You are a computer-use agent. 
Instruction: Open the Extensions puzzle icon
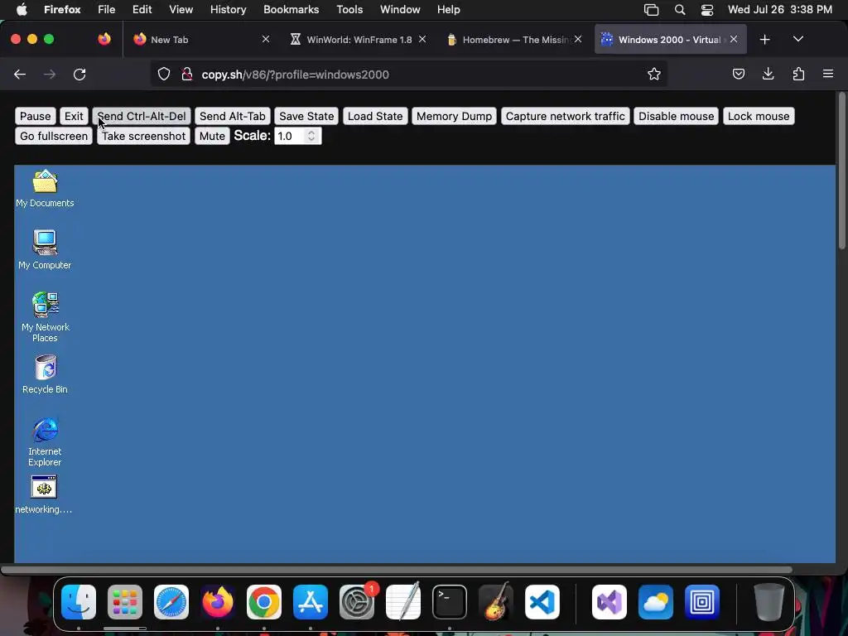tap(798, 75)
